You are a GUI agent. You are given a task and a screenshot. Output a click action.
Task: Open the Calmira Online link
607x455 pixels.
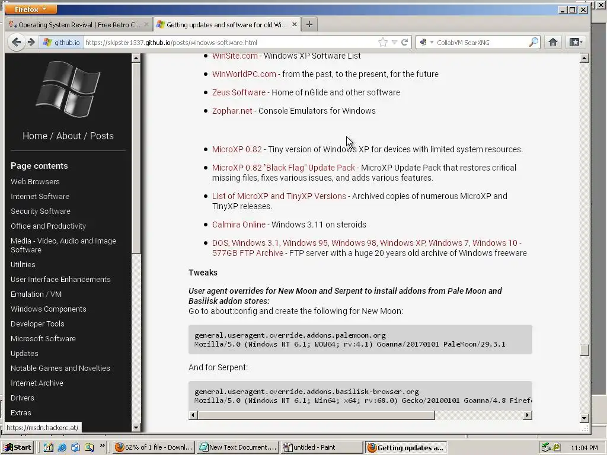[x=238, y=225]
